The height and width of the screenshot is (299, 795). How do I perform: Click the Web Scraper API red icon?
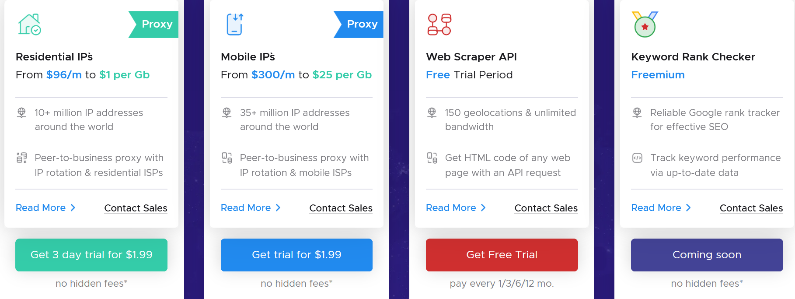[439, 24]
